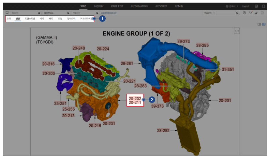Click the search magnifier in the 차대번호 field

pos(39,13)
